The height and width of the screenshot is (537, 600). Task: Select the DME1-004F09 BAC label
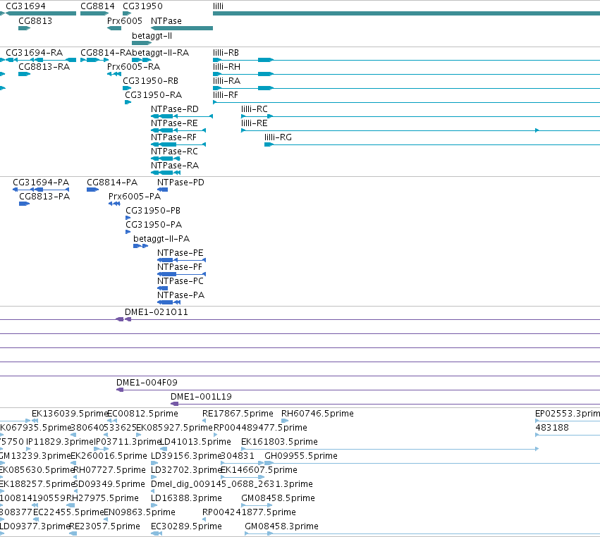(147, 383)
